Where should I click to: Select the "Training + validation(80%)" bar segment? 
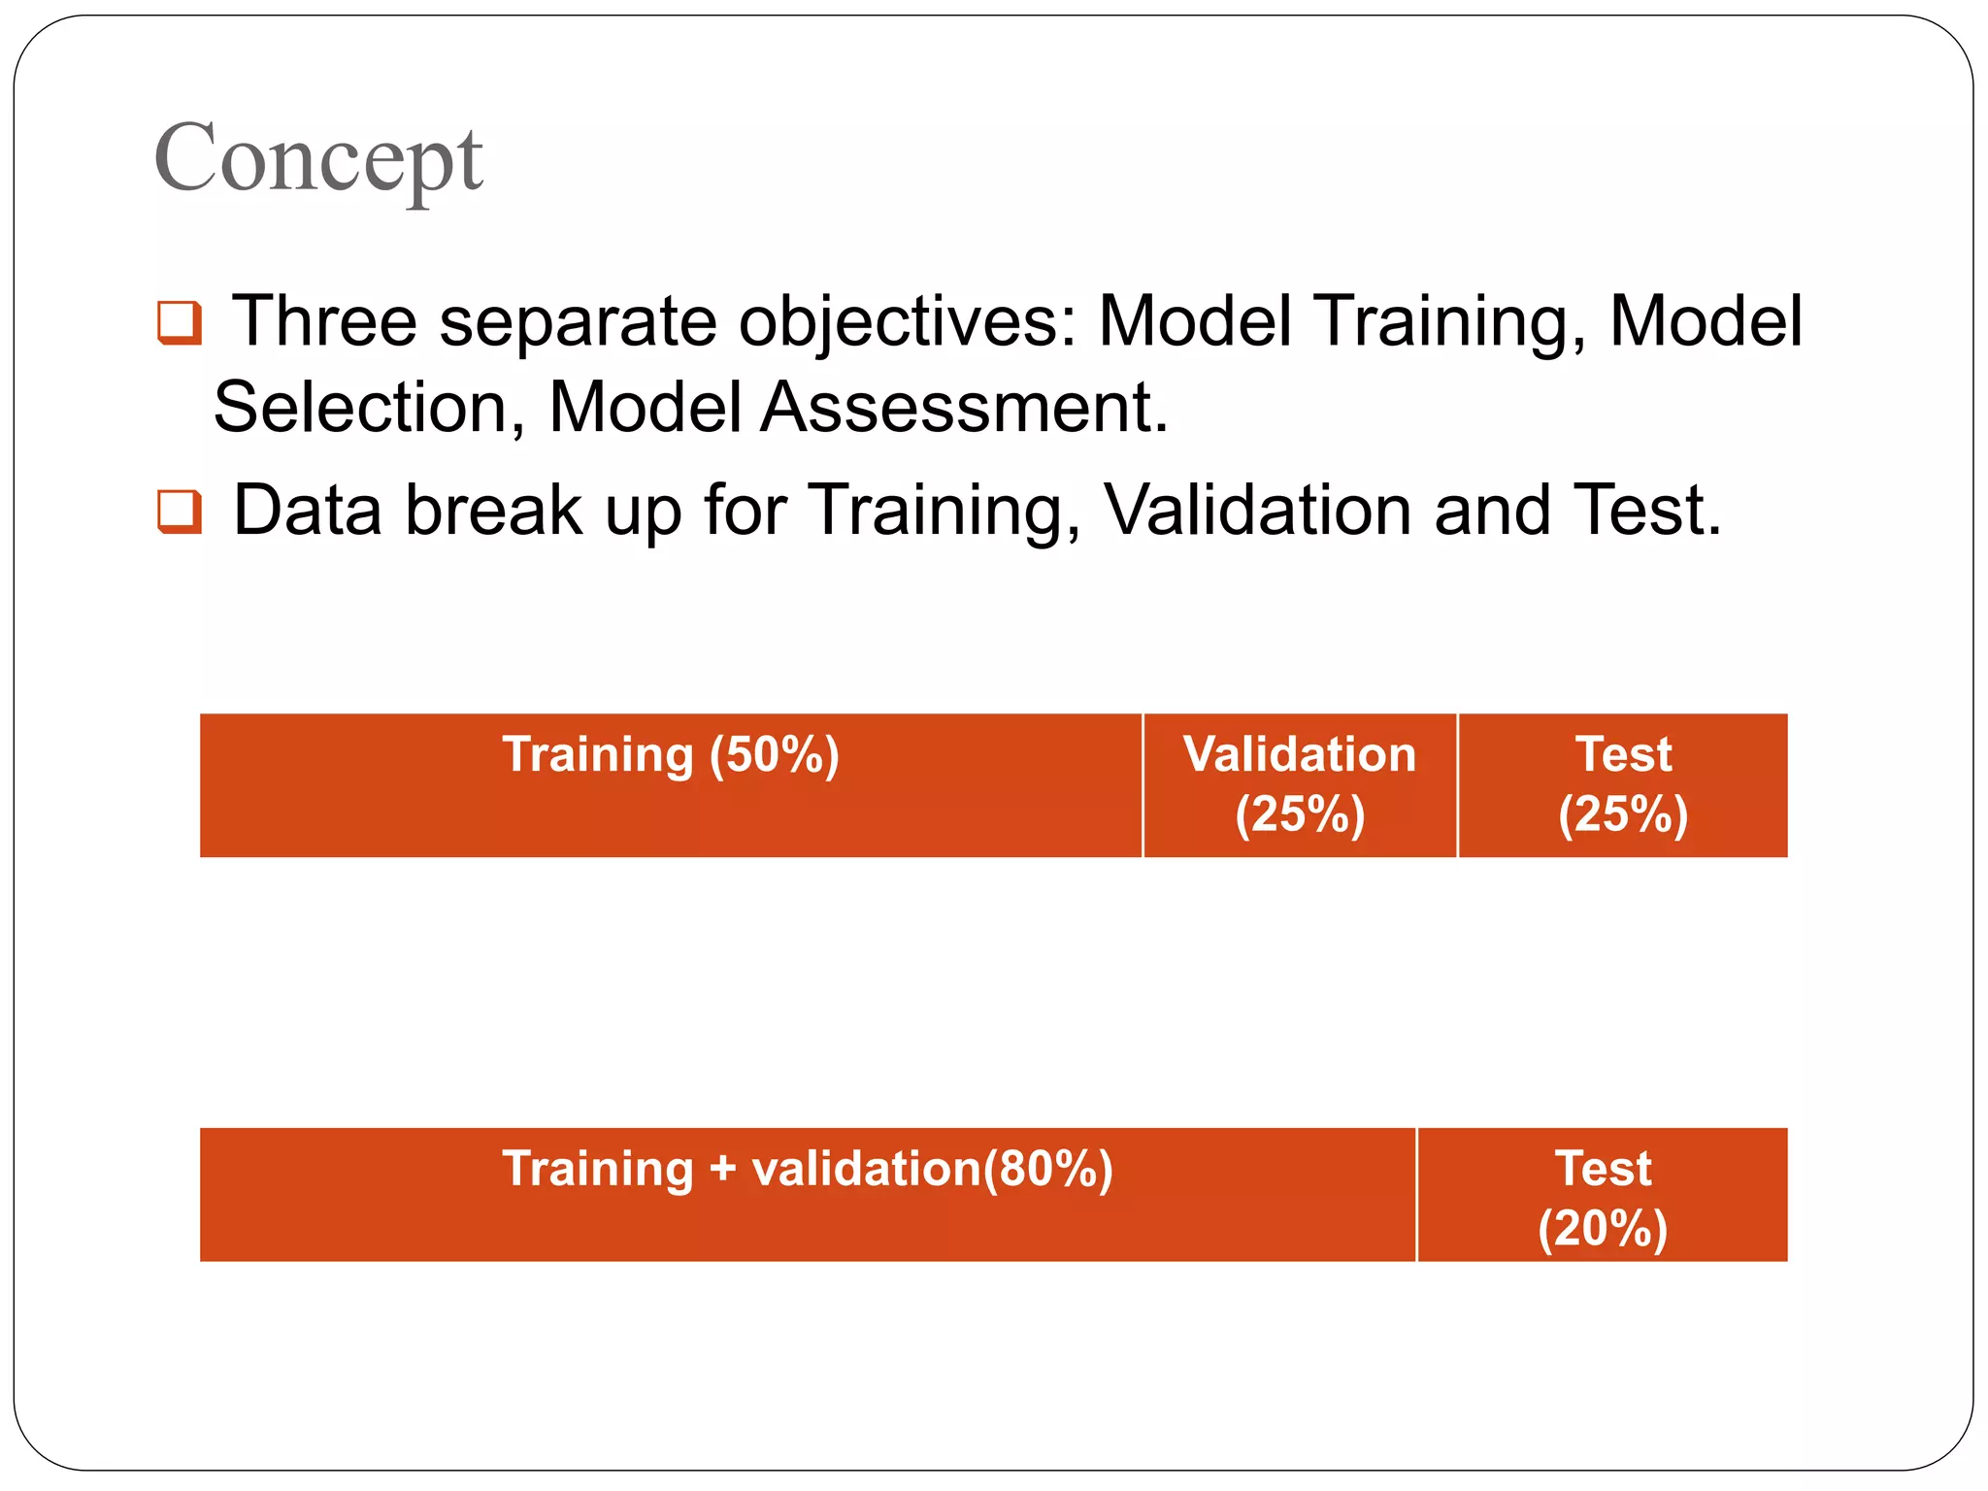click(x=807, y=1194)
